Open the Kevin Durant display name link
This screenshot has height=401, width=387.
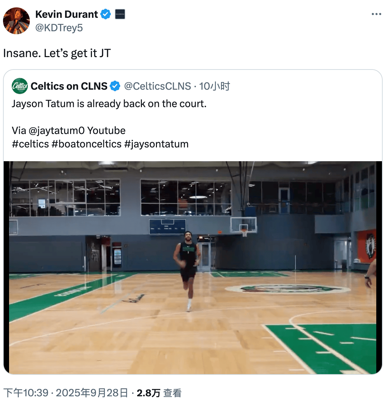tap(66, 14)
